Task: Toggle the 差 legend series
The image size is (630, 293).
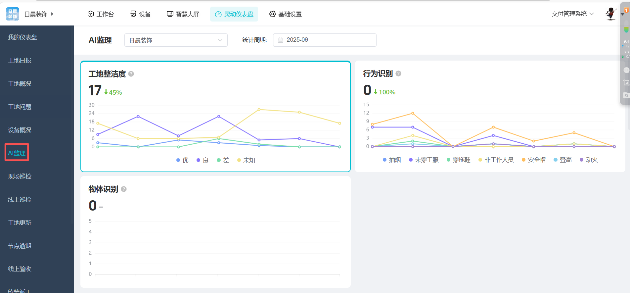Action: pyautogui.click(x=223, y=160)
